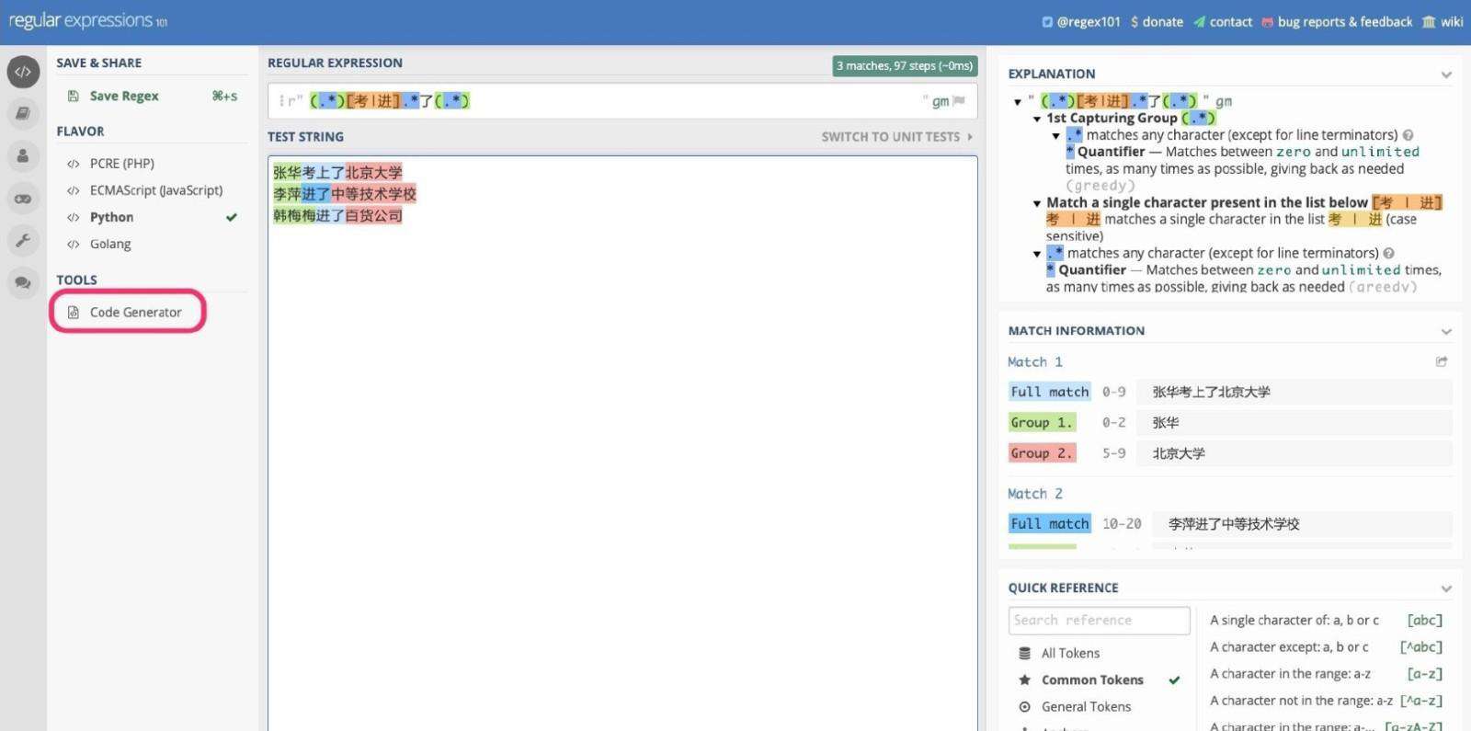The width and height of the screenshot is (1471, 731).
Task: Open the regex editor sidebar icon
Action: point(23,72)
